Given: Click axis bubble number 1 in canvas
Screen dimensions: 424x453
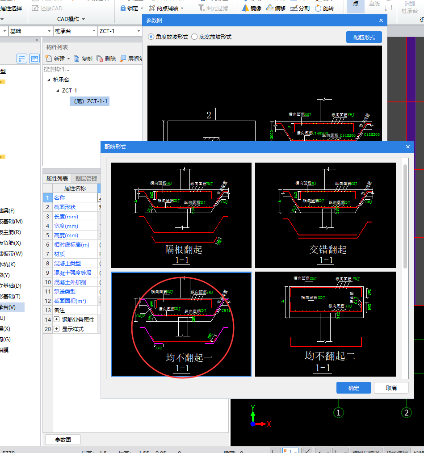Looking at the screenshot, I should point(339,412).
